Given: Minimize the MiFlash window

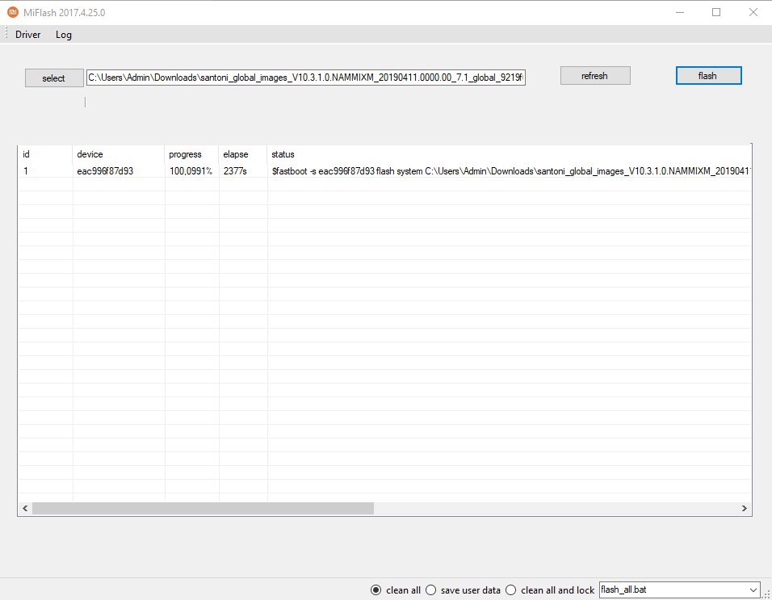Looking at the screenshot, I should pos(680,12).
